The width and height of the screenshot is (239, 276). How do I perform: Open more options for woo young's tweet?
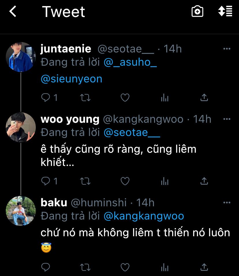click(227, 119)
